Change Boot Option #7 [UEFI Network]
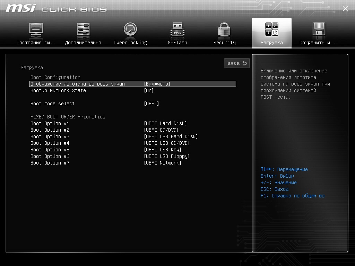Screen dimensions: 355x266 pyautogui.click(x=163, y=163)
